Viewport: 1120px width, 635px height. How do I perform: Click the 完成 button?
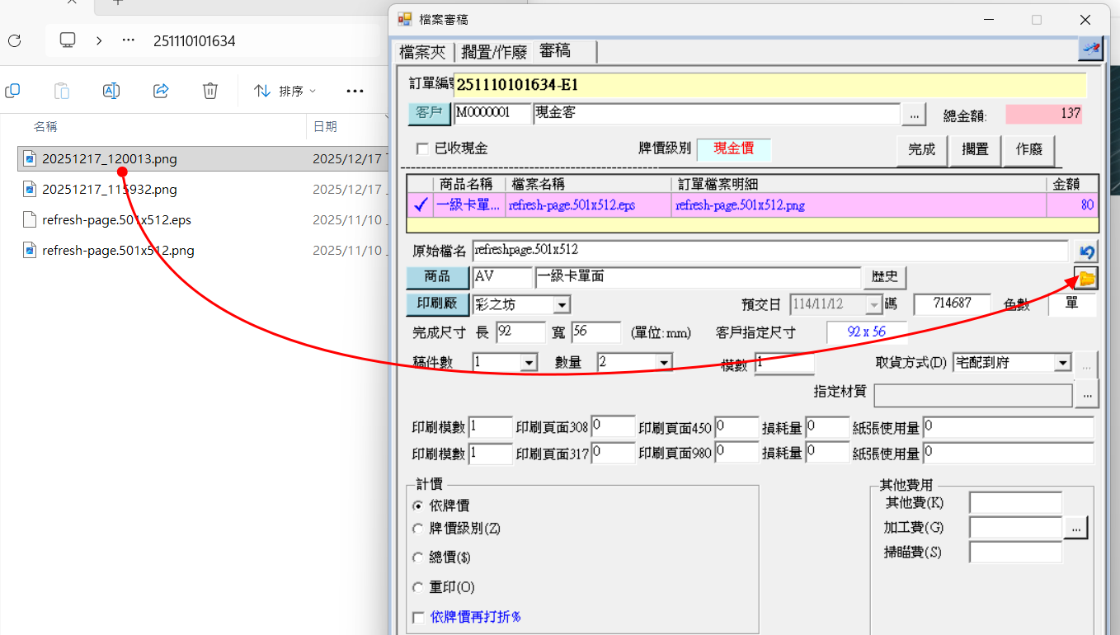tap(921, 150)
